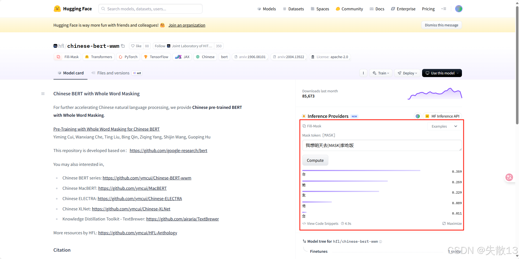Filter by the PyTorch tag

[128, 57]
